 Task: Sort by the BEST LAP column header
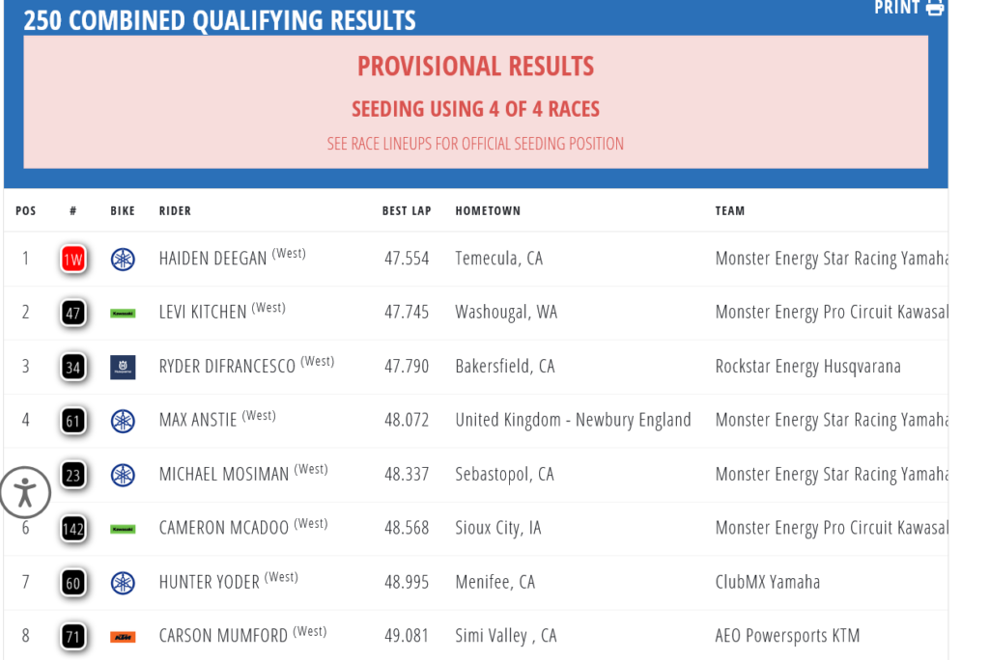tap(407, 210)
